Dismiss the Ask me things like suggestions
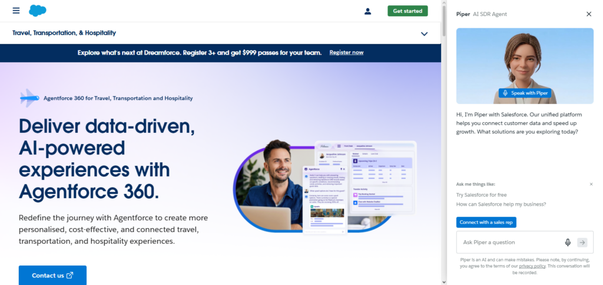This screenshot has height=285, width=603. pyautogui.click(x=591, y=184)
